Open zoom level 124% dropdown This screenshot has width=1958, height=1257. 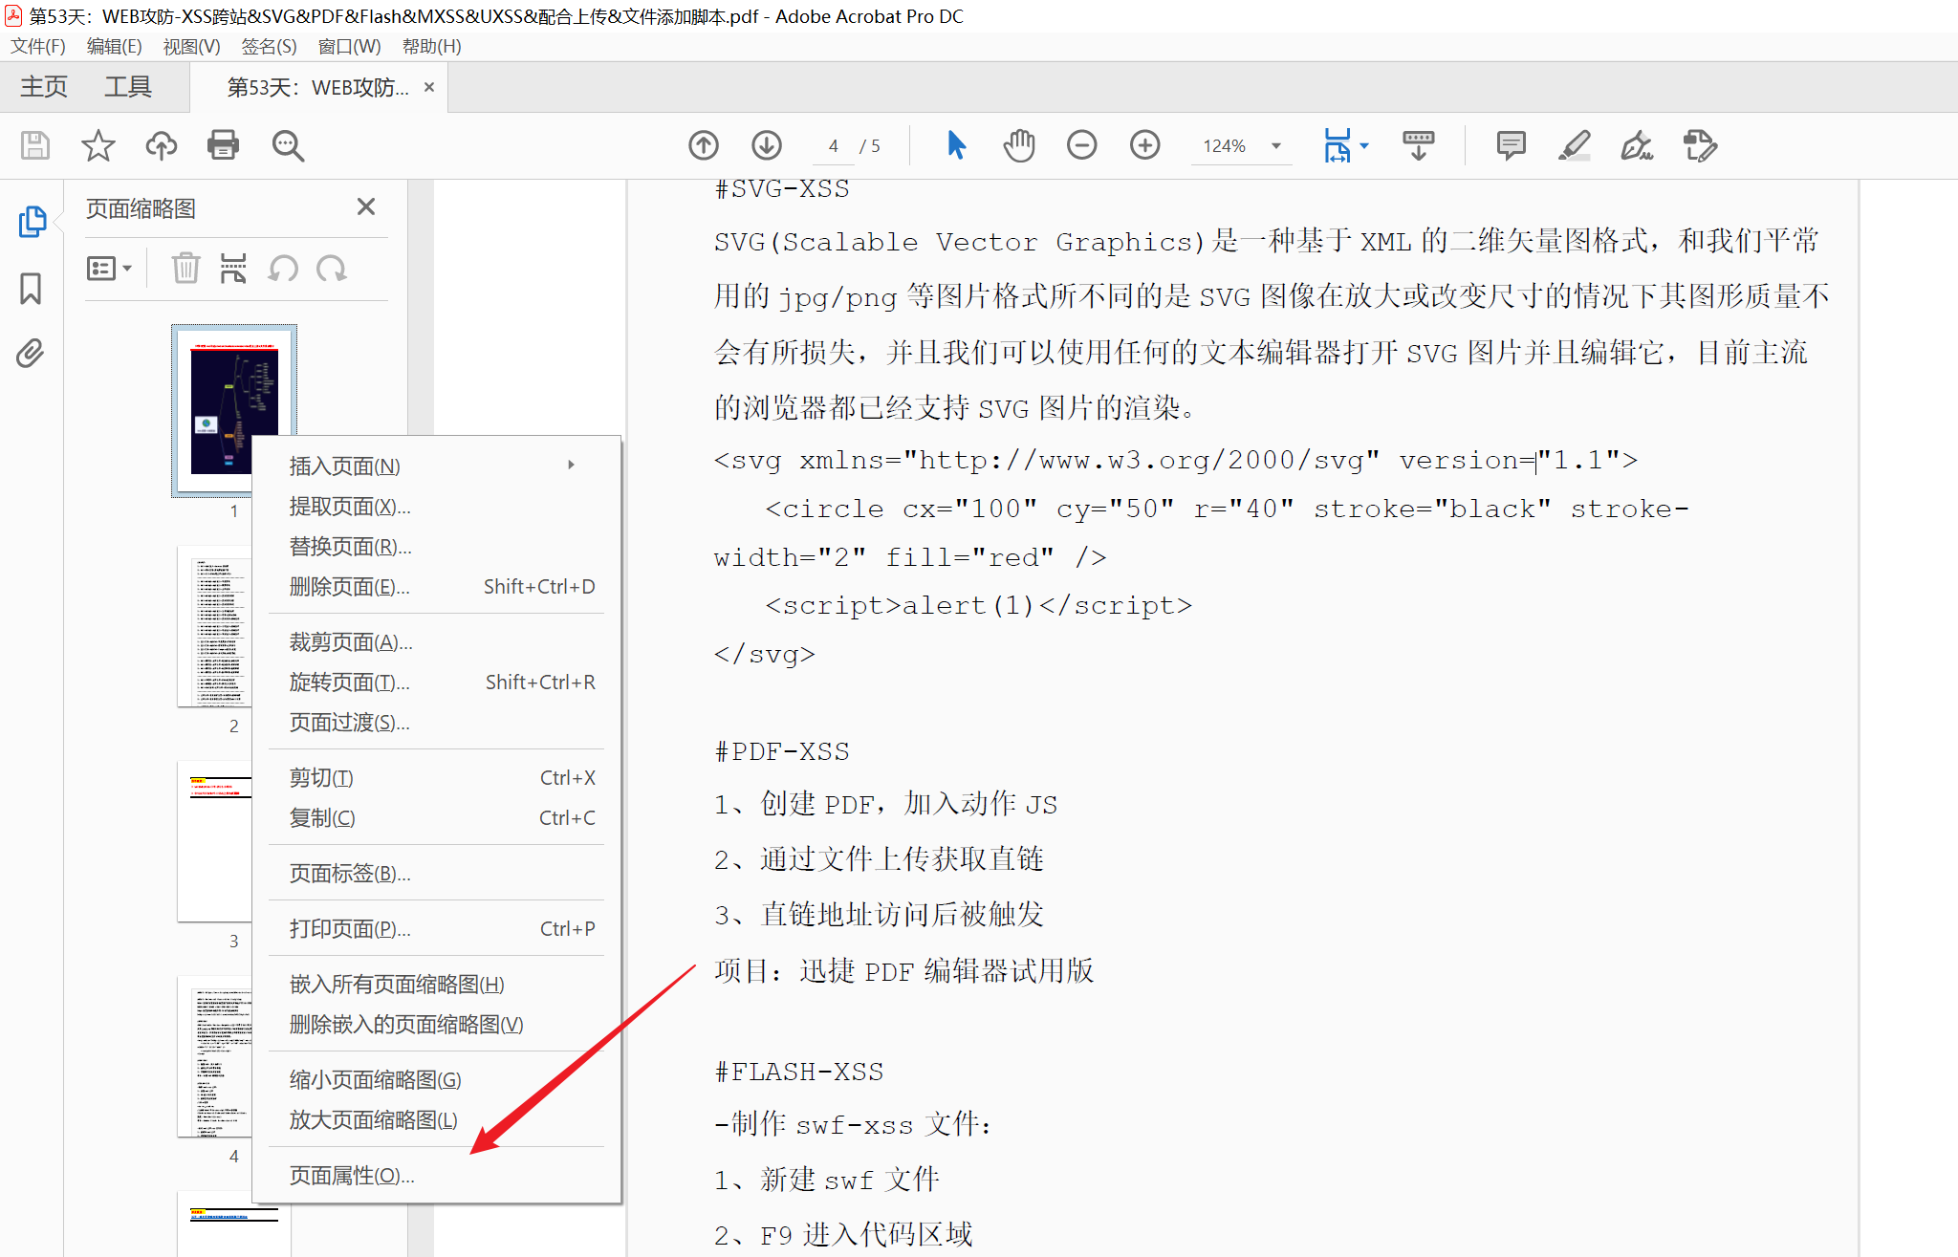[x=1275, y=146]
